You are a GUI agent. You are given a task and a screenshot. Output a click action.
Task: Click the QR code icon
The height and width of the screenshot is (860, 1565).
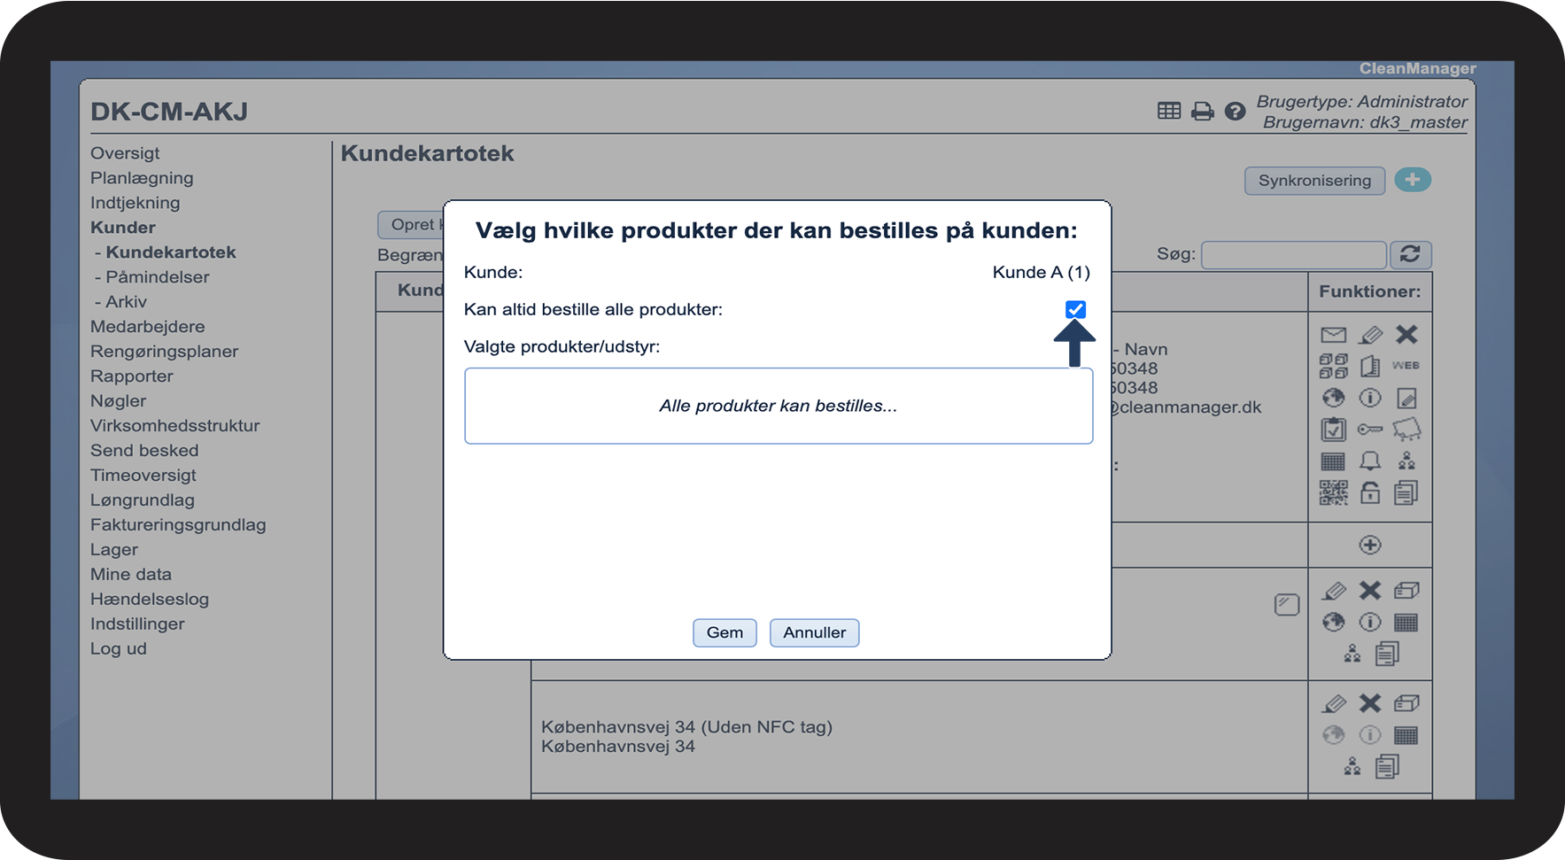point(1333,492)
